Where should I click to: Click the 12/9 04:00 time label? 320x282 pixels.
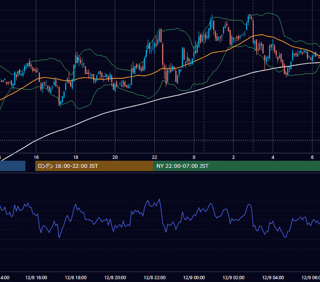point(273,277)
